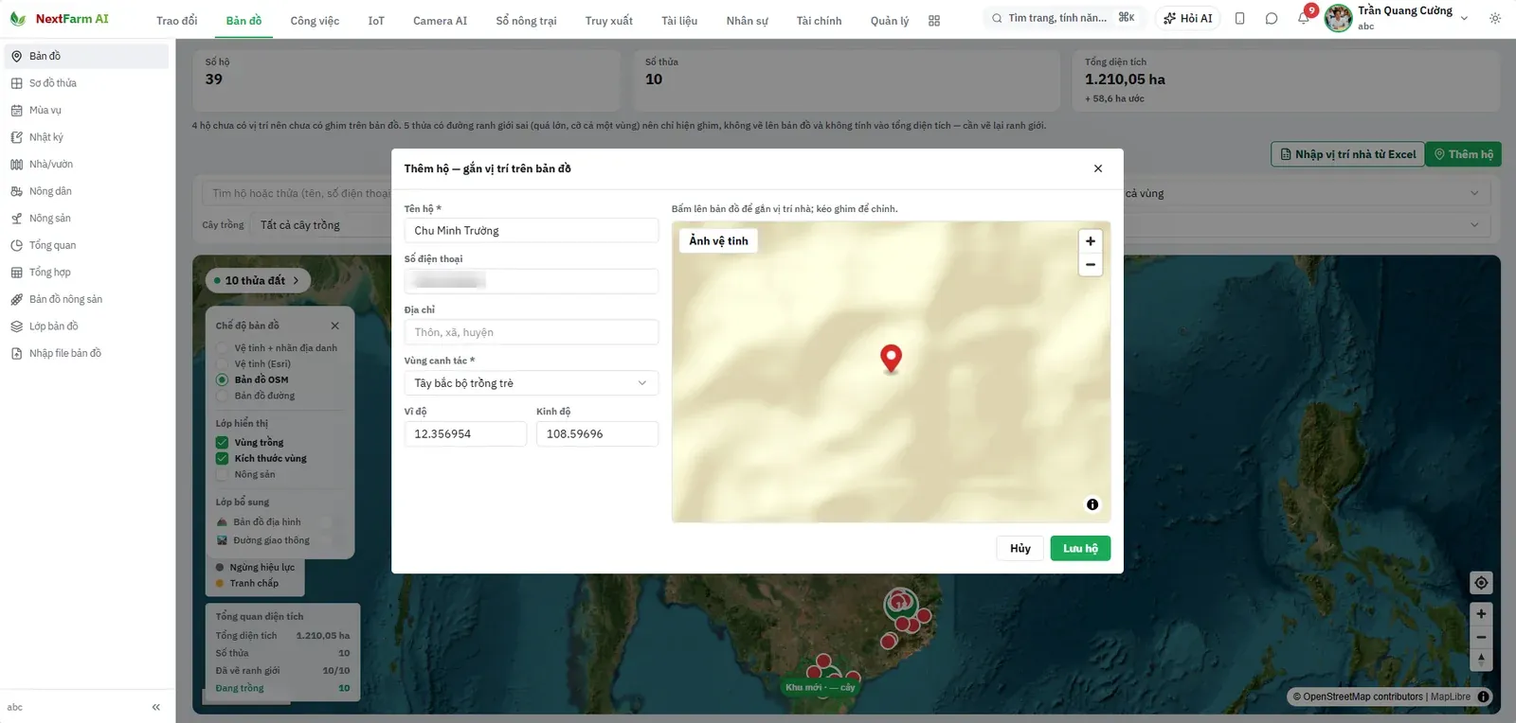Open the notifications bell
The height and width of the screenshot is (723, 1516).
tap(1303, 18)
